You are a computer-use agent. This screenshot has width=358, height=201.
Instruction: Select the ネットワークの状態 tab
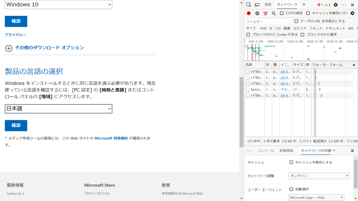click(x=316, y=151)
